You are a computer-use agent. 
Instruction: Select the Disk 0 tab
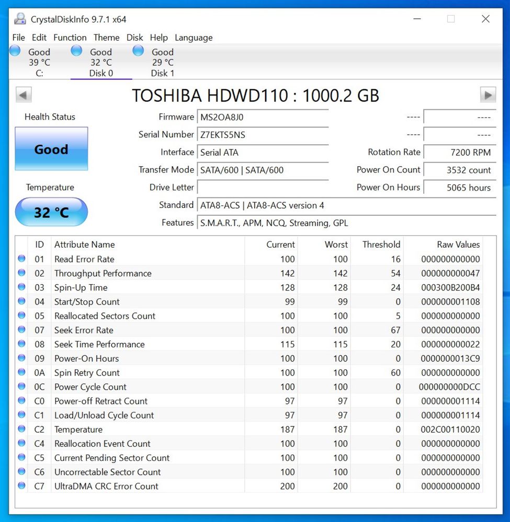[x=101, y=62]
